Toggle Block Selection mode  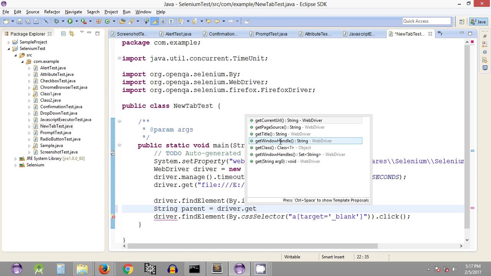coord(163,21)
